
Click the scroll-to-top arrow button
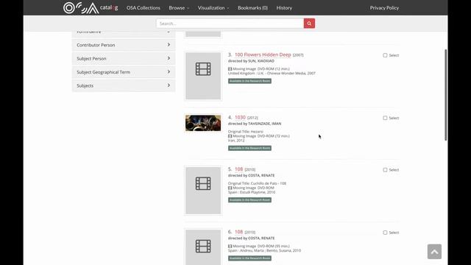(x=434, y=252)
